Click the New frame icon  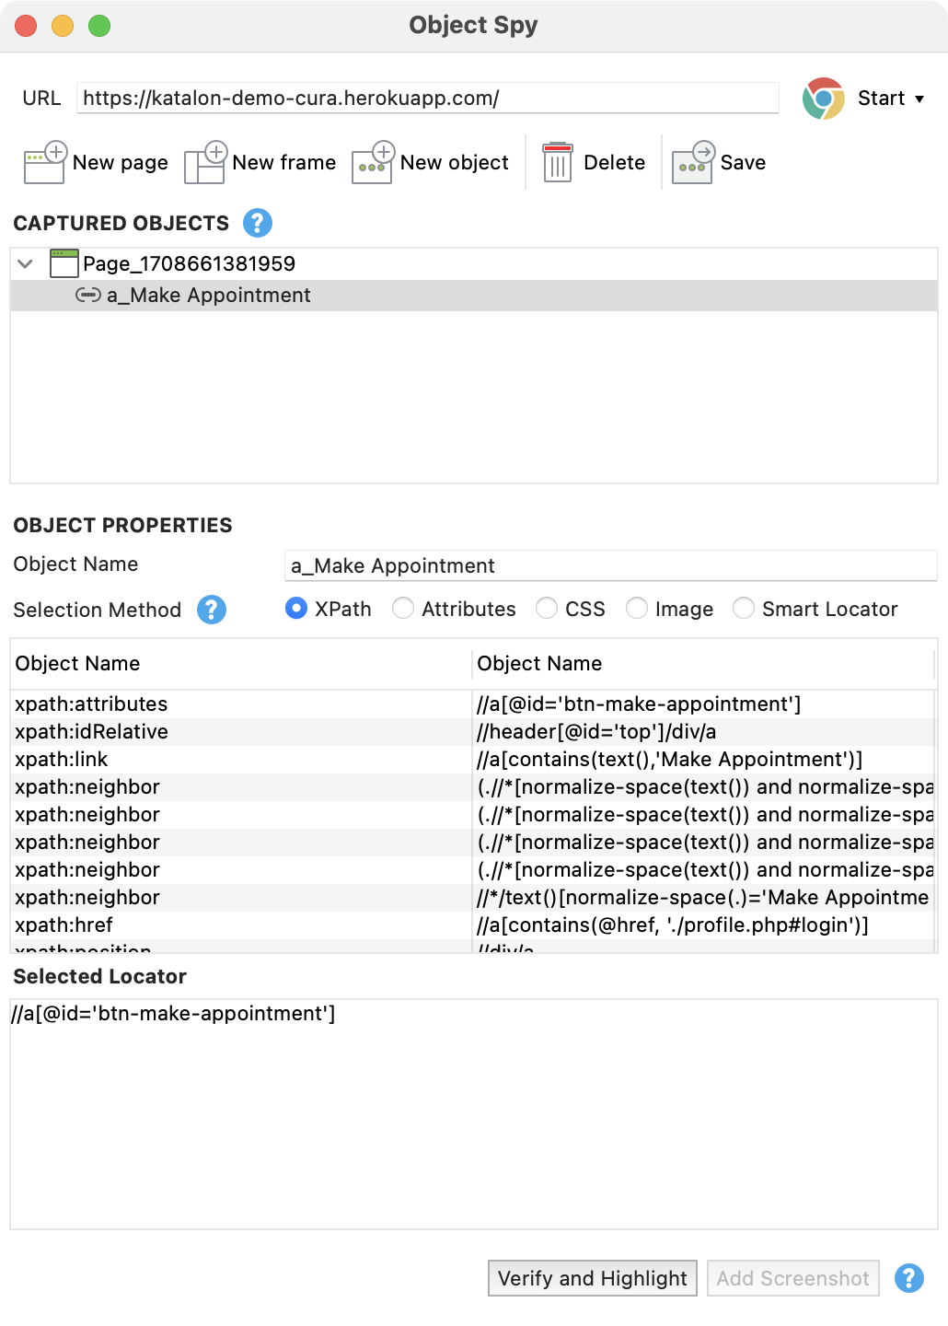pyautogui.click(x=205, y=163)
